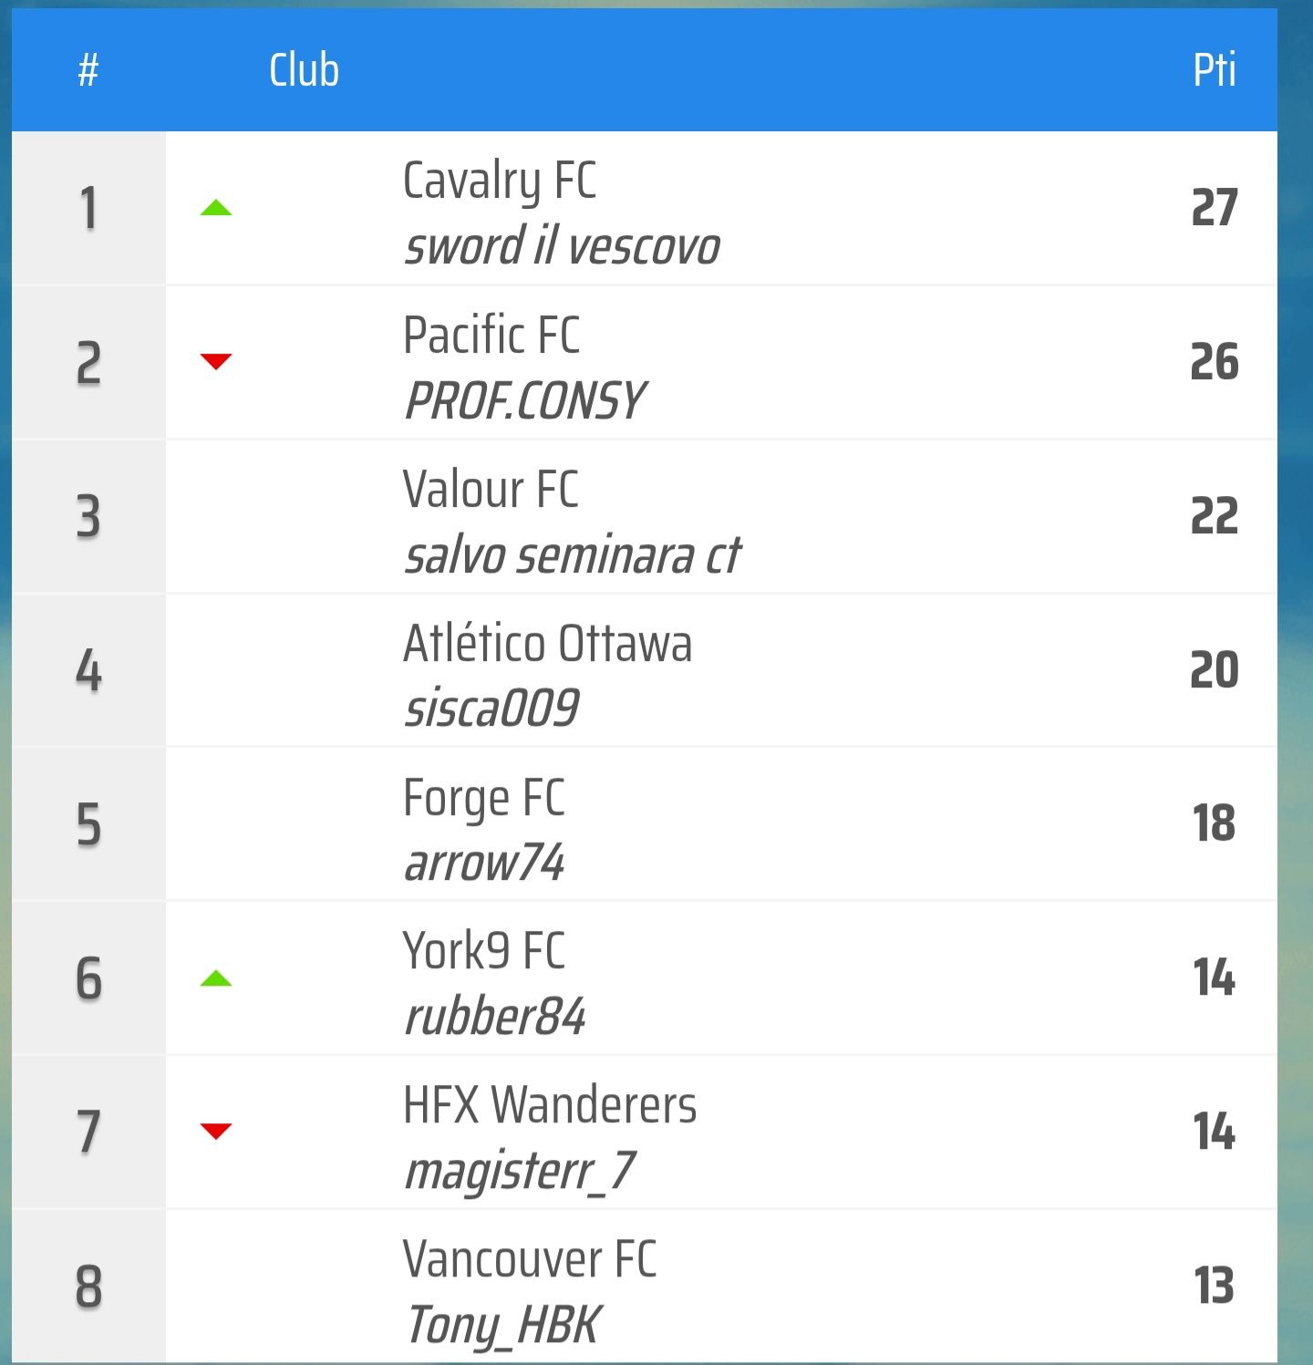Click rank number 4 cell

[x=88, y=670]
